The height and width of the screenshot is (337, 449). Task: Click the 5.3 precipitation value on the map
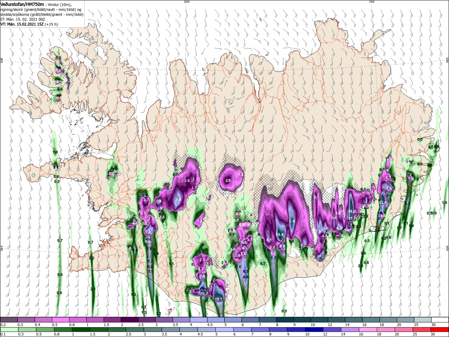tap(150, 261)
